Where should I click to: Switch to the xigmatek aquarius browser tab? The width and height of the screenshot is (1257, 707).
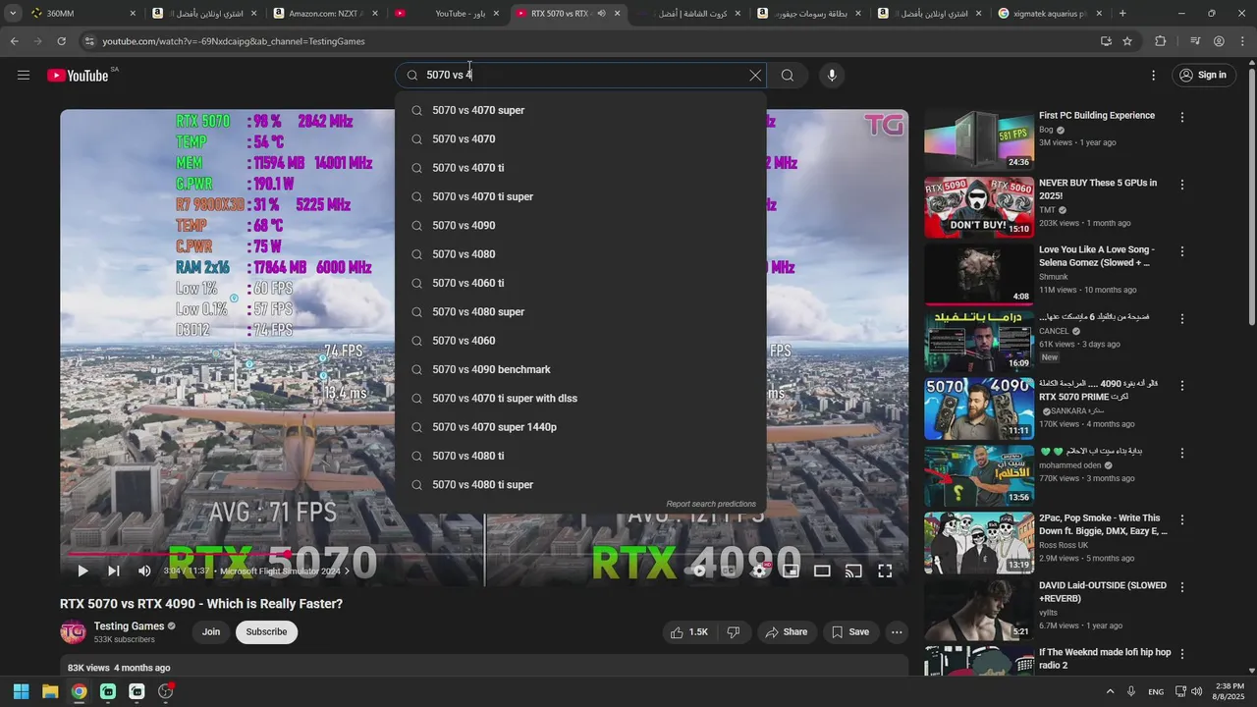coord(1051,14)
